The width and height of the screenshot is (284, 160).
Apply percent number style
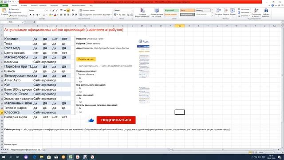click(x=120, y=15)
